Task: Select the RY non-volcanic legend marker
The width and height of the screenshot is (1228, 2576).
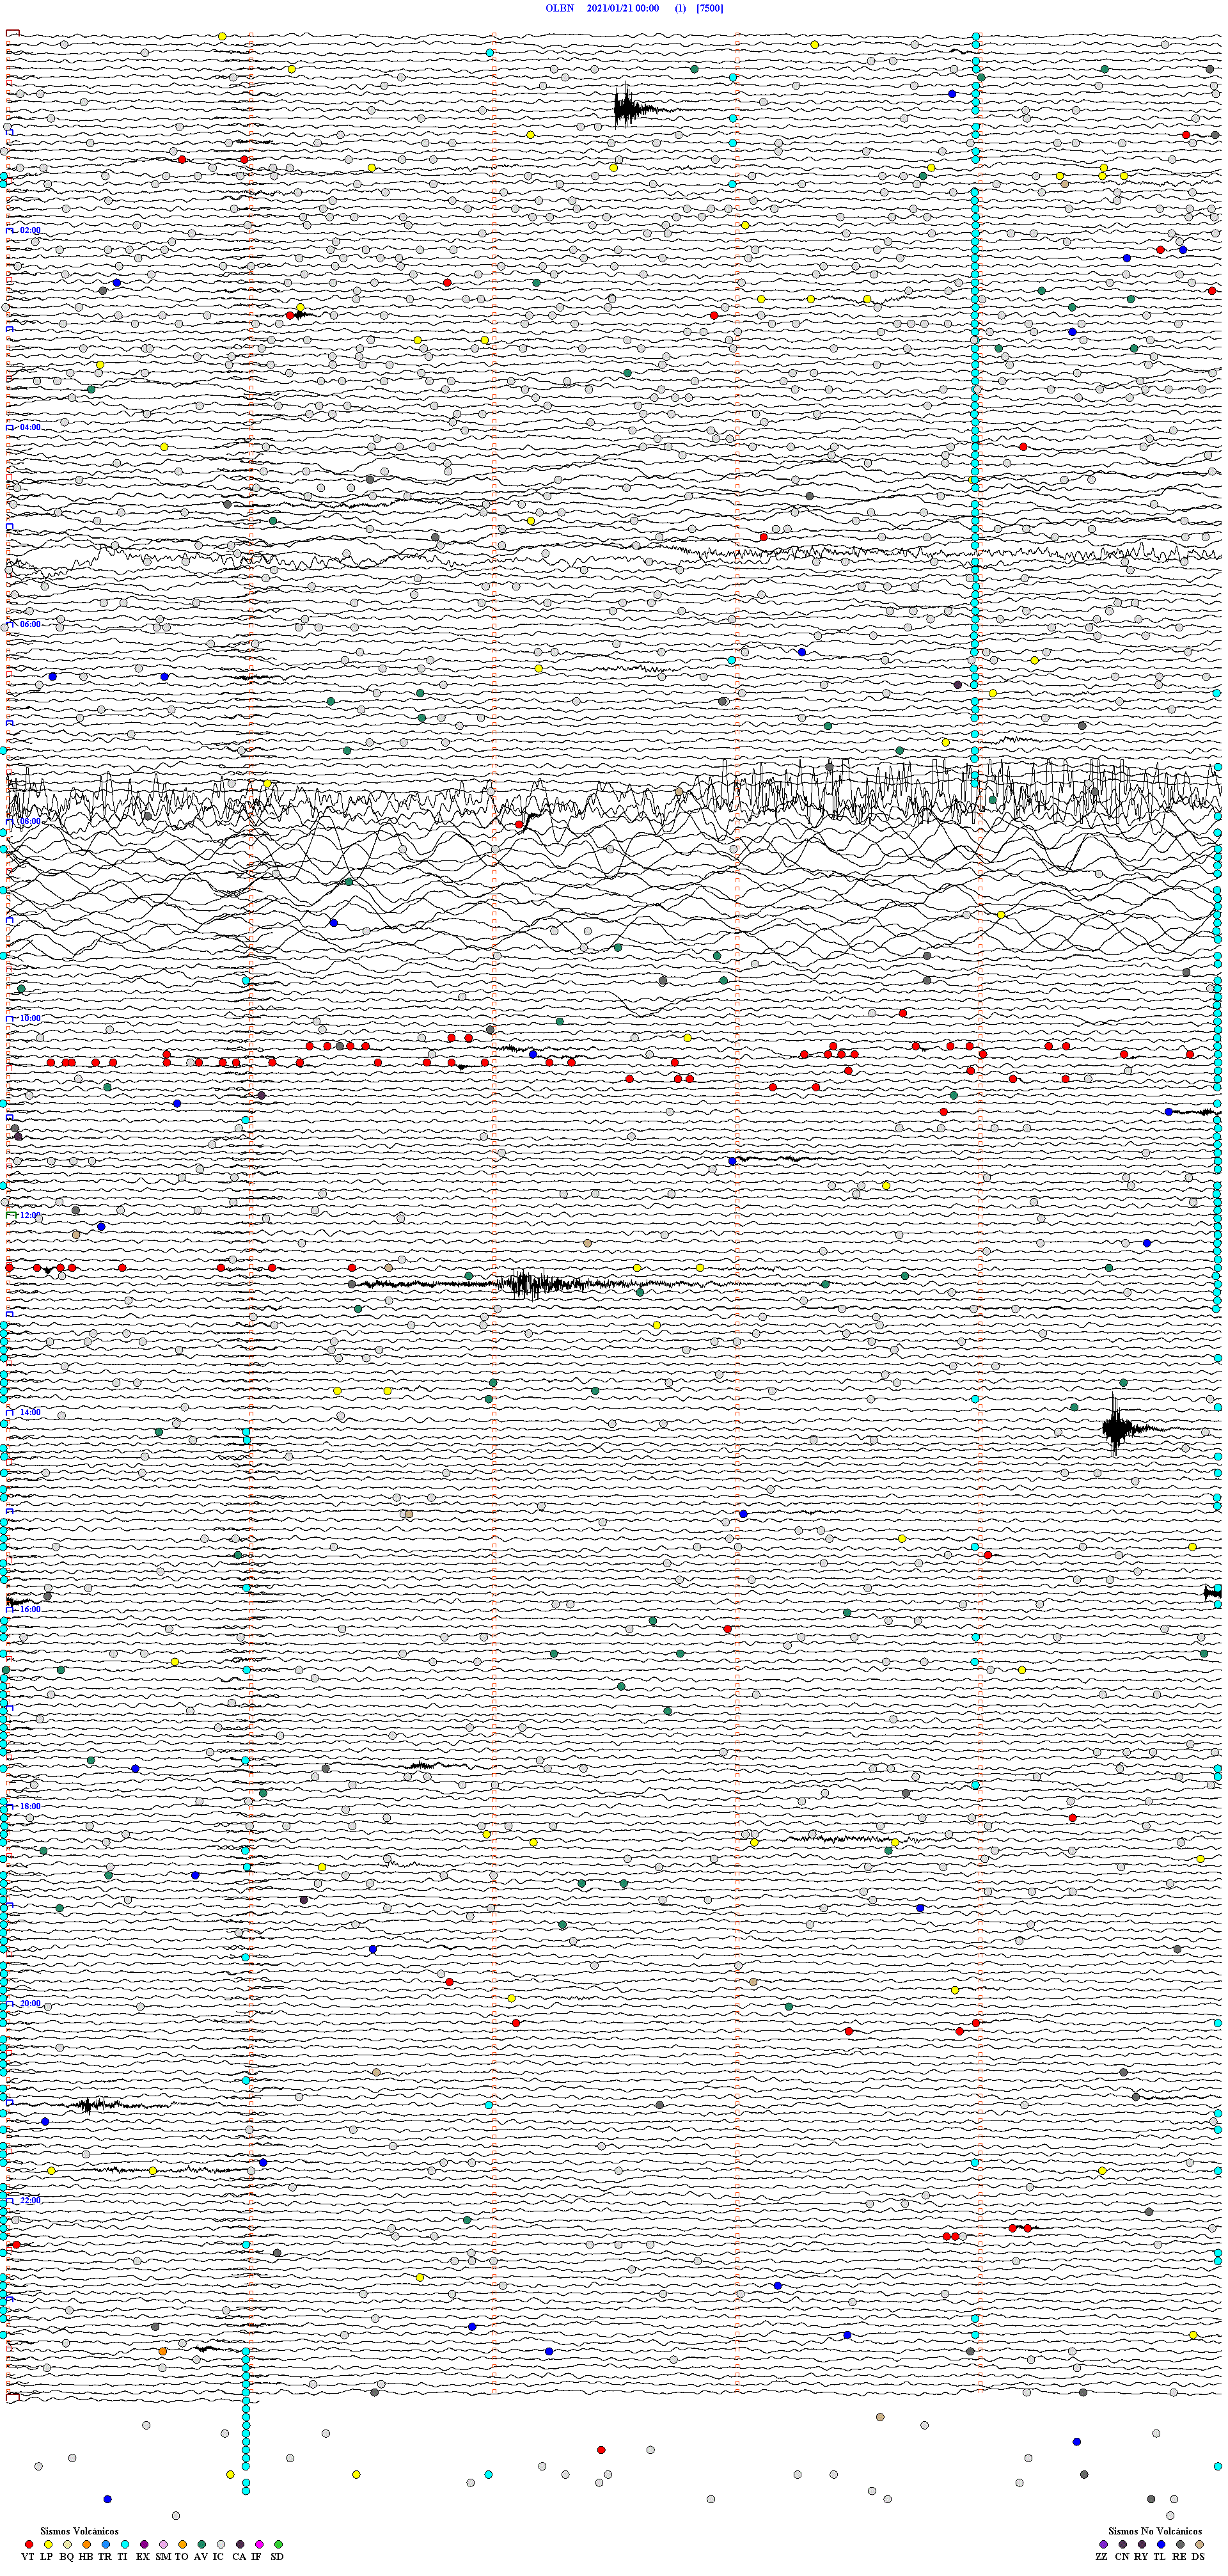Action: [x=1142, y=2544]
